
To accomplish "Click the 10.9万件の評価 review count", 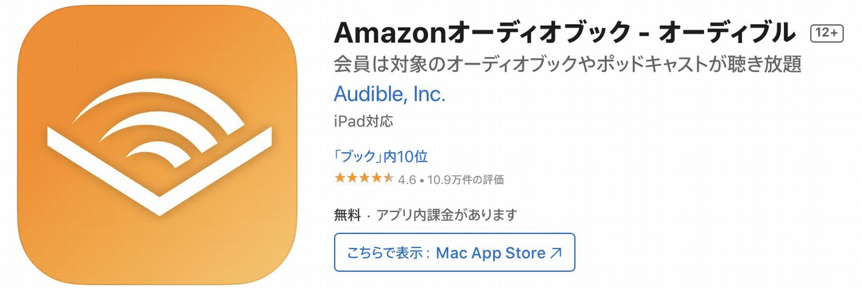I will pyautogui.click(x=466, y=180).
